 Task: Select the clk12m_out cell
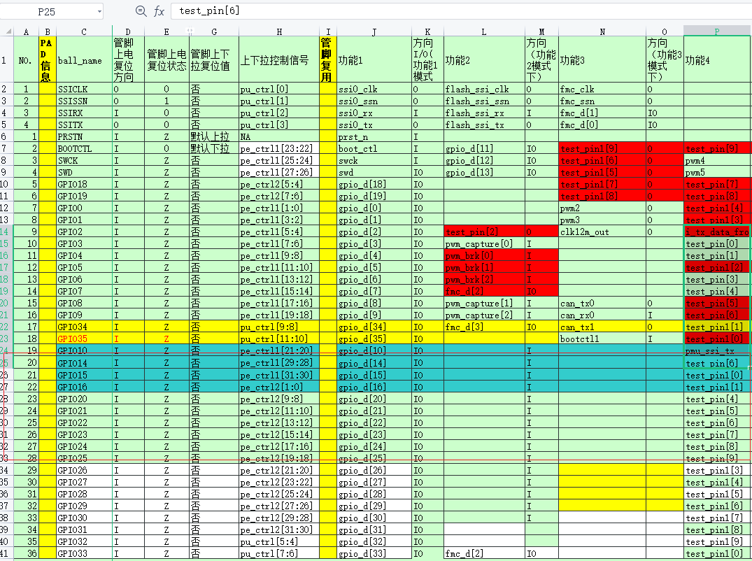click(x=602, y=232)
